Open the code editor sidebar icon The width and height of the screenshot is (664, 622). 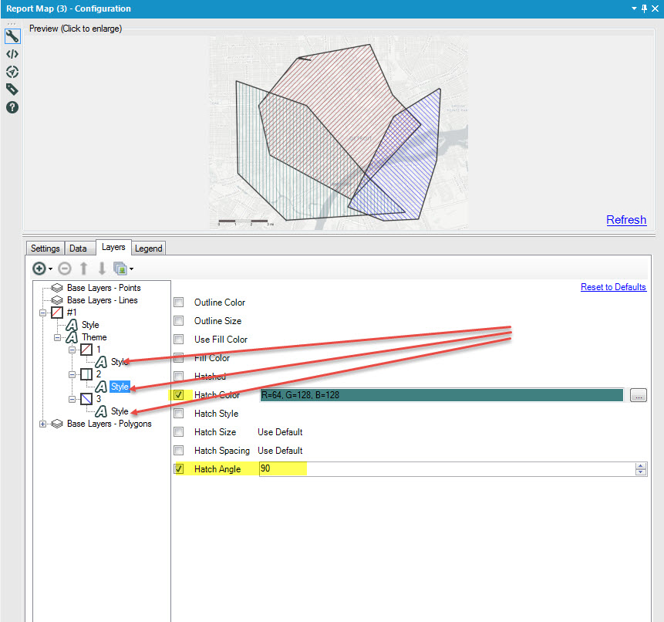12,54
